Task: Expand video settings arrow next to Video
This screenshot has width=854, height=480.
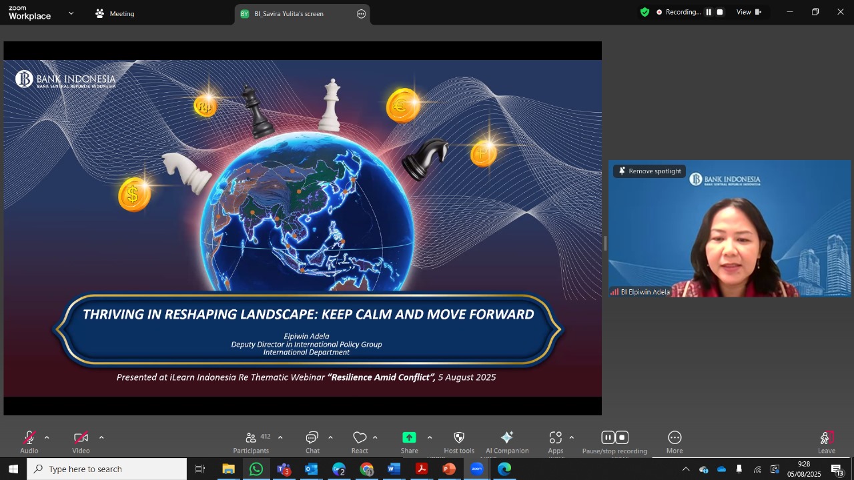Action: click(x=101, y=438)
